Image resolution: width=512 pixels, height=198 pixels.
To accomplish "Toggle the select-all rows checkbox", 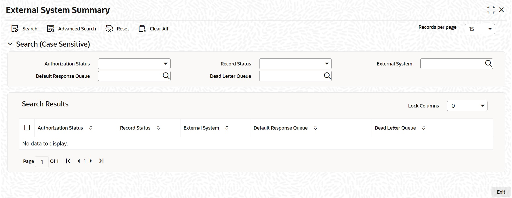I will (x=27, y=128).
